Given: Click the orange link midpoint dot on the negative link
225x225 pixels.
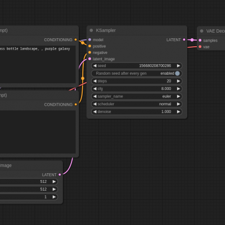Looking at the screenshot, I should pyautogui.click(x=83, y=78).
